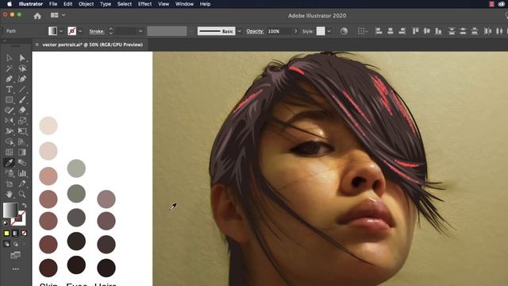Select the Symbol Sprayer tool
Image resolution: width=508 pixels, height=286 pixels.
point(9,173)
